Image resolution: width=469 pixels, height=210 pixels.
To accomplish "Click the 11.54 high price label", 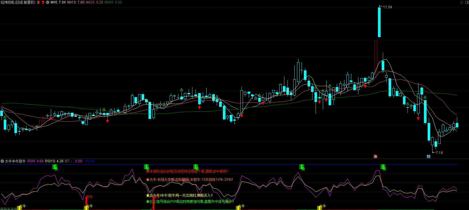I will (x=387, y=7).
